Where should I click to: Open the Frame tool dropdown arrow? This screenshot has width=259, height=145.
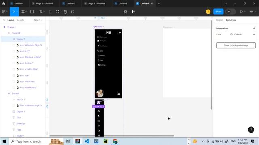[26, 12]
